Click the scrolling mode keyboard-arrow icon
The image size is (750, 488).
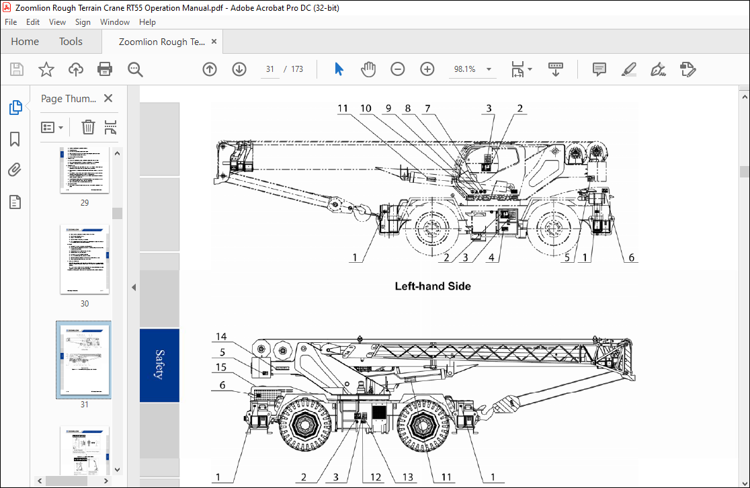pyautogui.click(x=555, y=69)
